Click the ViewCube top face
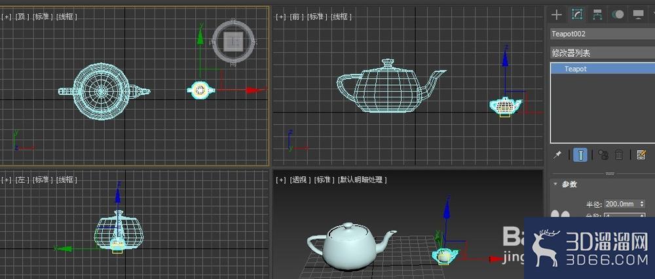This screenshot has width=655, height=279. pyautogui.click(x=233, y=41)
